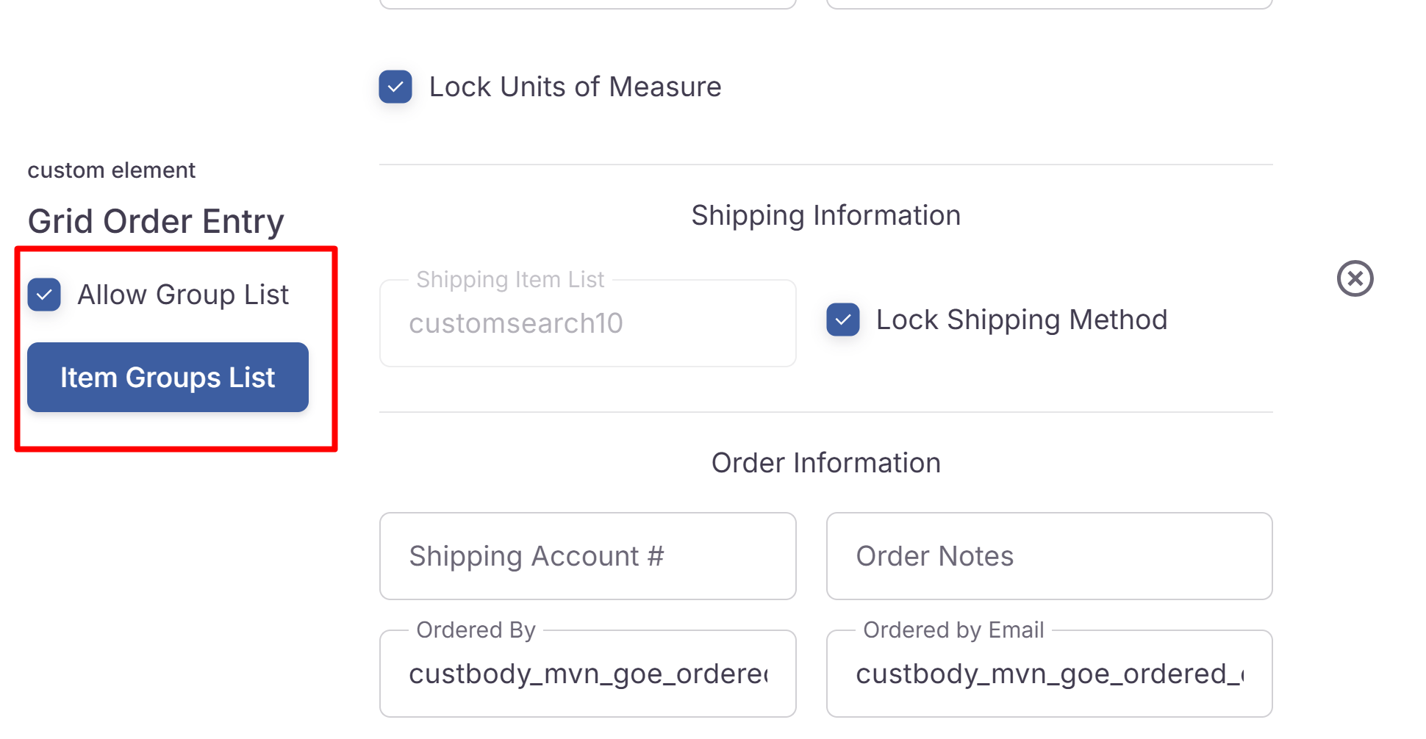Click the "Lock Shipping Method" label text
The image size is (1426, 739).
pos(1021,320)
